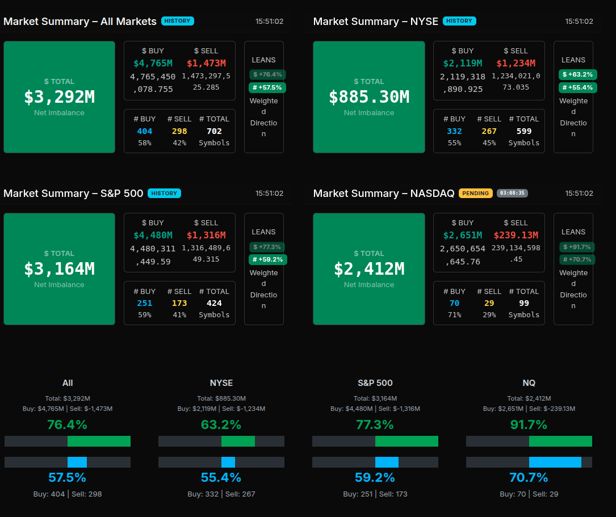Click the # +70.7% NASDAQ lean badge
Screen dimensions: 616x517
[576, 259]
